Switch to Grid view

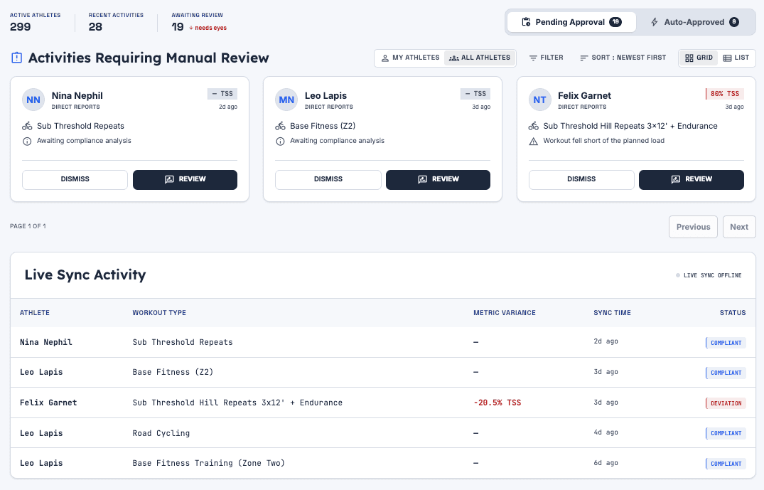click(699, 58)
